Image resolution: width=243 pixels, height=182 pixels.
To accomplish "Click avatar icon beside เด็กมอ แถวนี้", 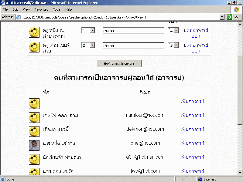I will click(34, 131).
